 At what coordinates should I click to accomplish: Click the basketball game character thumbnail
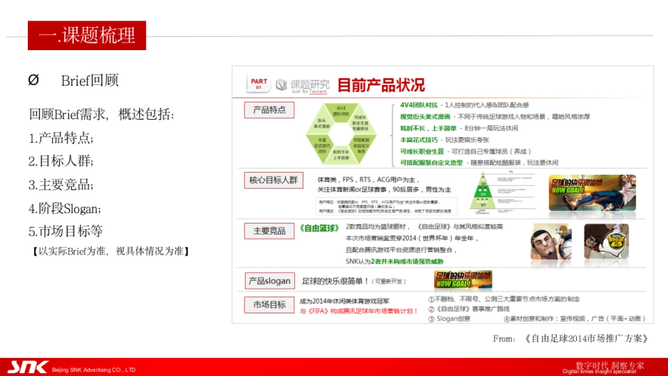[x=551, y=241]
